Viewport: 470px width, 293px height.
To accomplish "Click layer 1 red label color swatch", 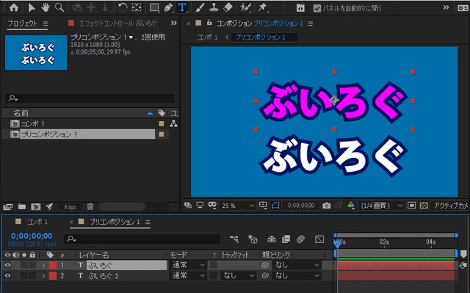I will coord(52,265).
